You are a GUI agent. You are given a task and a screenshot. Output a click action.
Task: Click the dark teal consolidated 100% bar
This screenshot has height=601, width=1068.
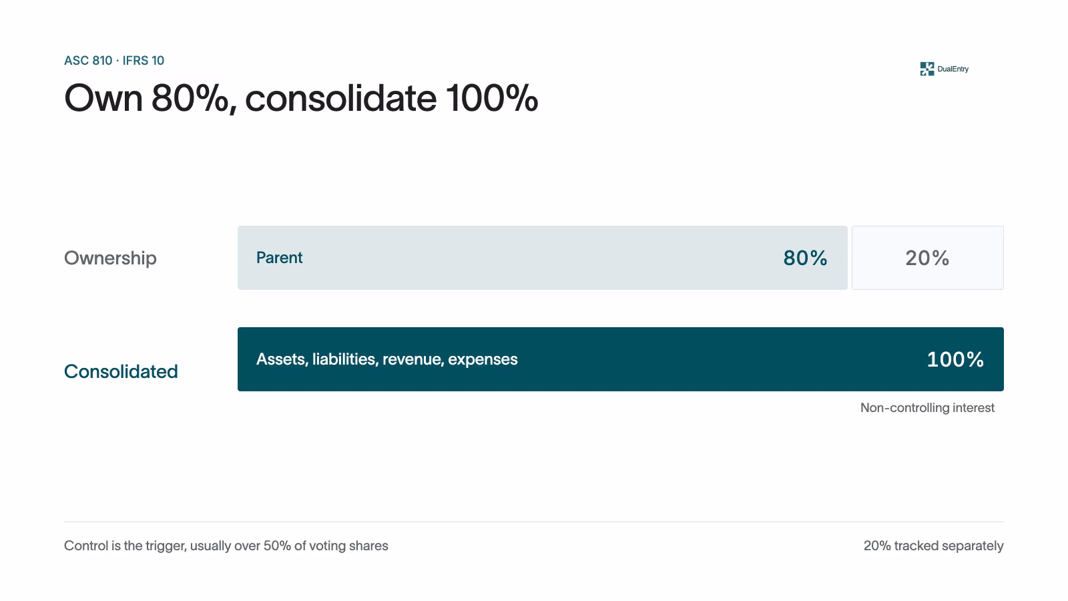tap(621, 359)
